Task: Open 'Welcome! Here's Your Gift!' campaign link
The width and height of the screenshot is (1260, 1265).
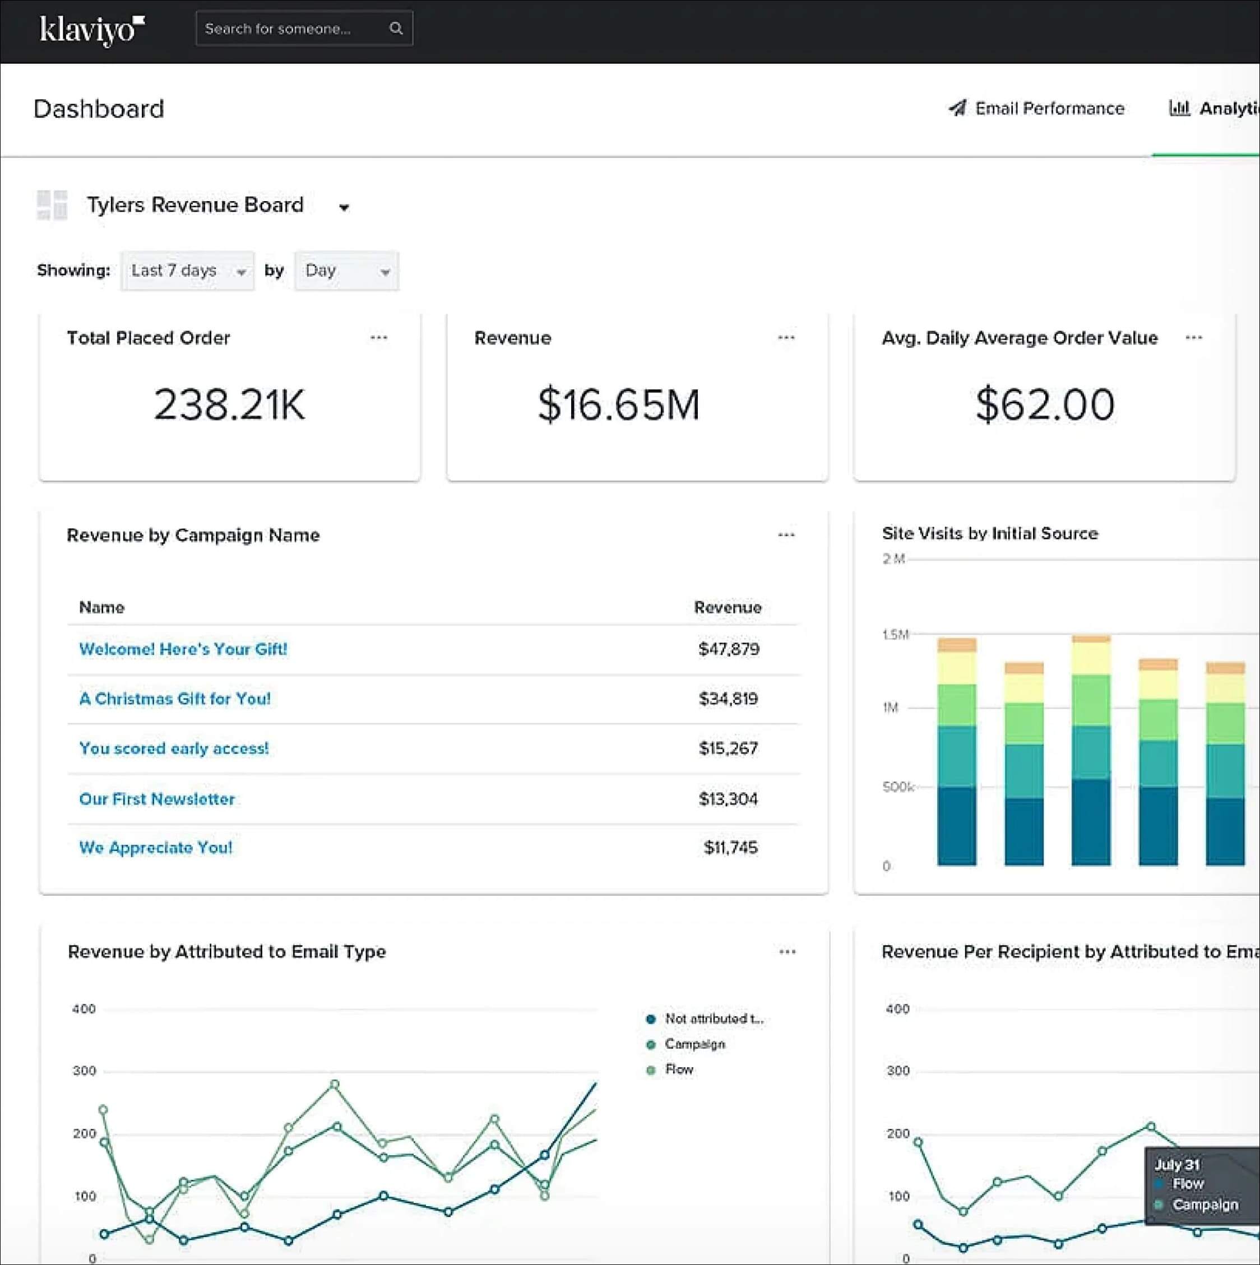Action: (183, 649)
